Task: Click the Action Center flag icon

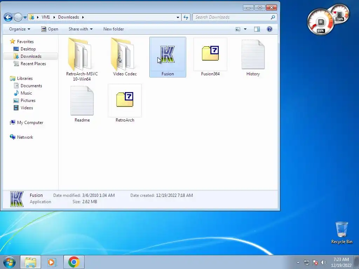Action: coord(315,262)
